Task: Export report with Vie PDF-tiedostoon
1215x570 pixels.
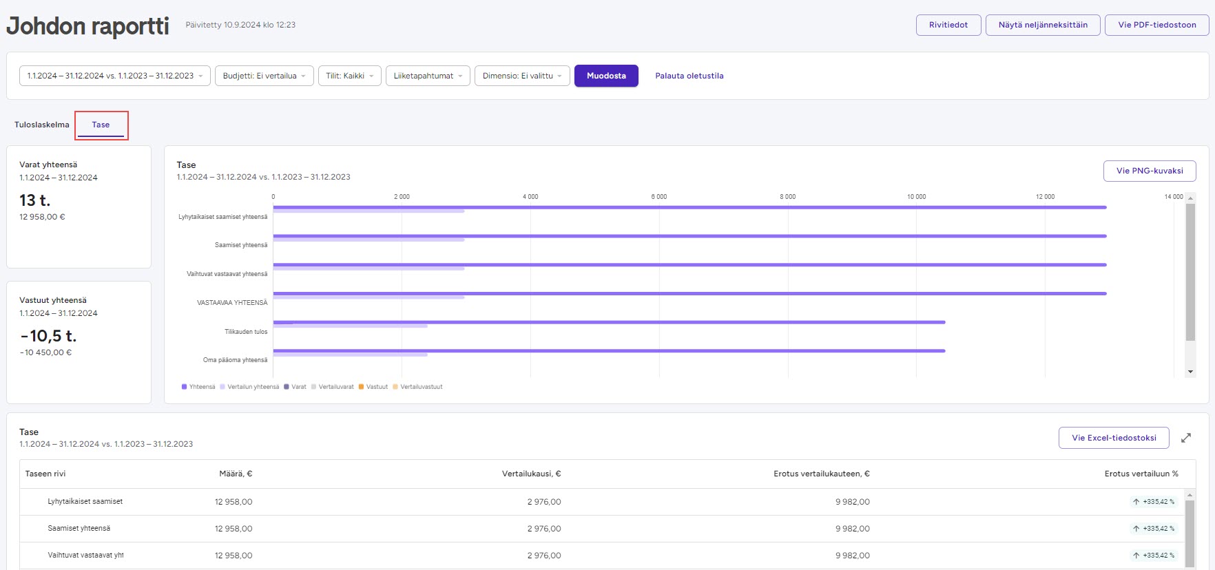Action: pyautogui.click(x=1157, y=25)
